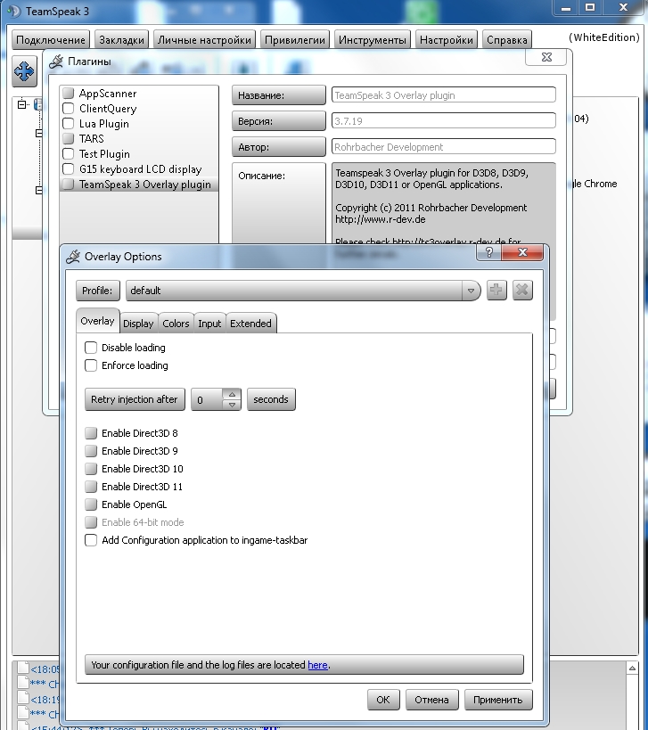This screenshot has width=648, height=730.
Task: Click the chat log scroll up arrow
Action: (632, 668)
